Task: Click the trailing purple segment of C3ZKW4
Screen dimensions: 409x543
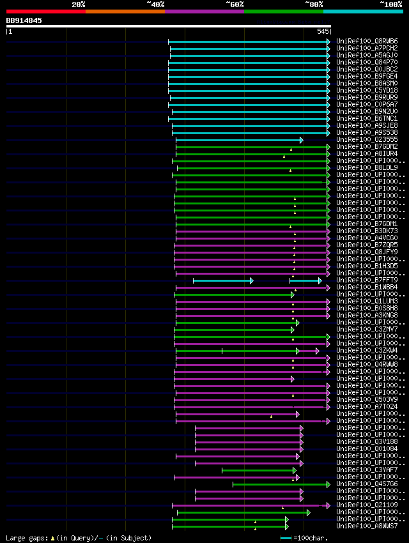Action: [309, 351]
